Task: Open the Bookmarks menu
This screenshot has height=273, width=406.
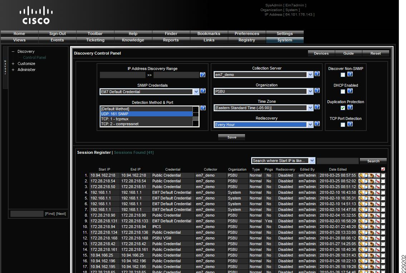Action: [x=209, y=34]
